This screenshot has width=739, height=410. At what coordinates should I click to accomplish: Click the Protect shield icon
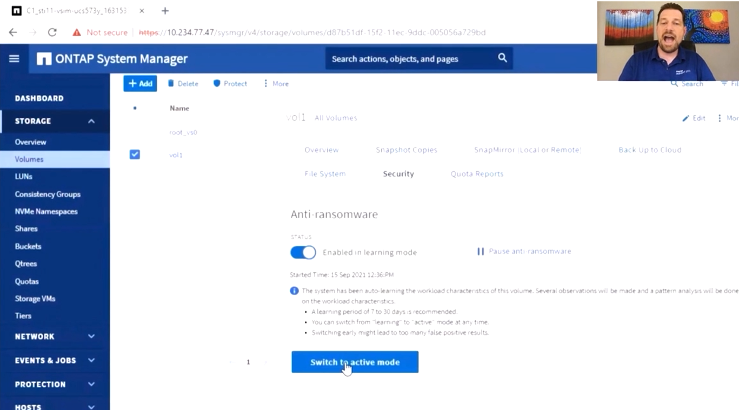pyautogui.click(x=217, y=84)
